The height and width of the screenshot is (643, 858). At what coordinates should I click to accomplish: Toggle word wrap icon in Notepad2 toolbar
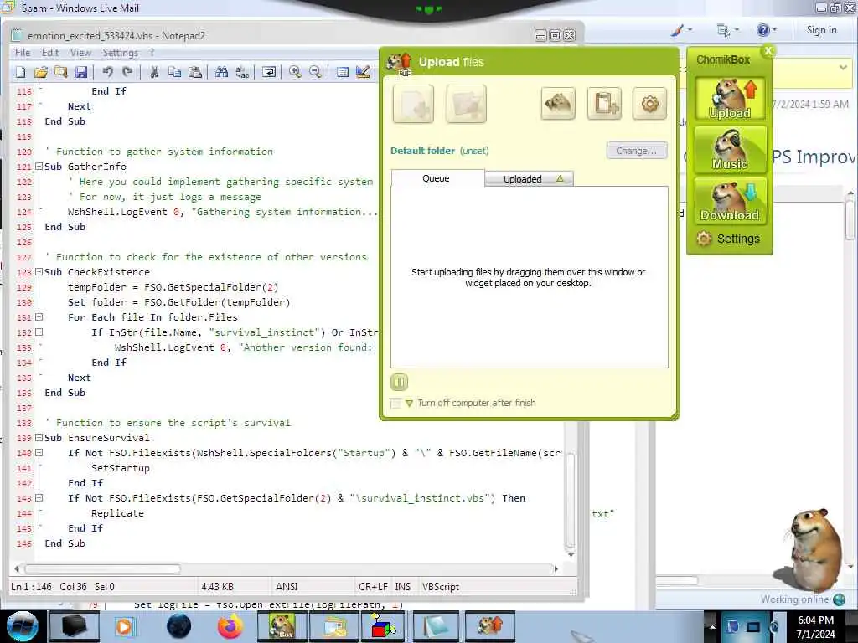coord(269,72)
